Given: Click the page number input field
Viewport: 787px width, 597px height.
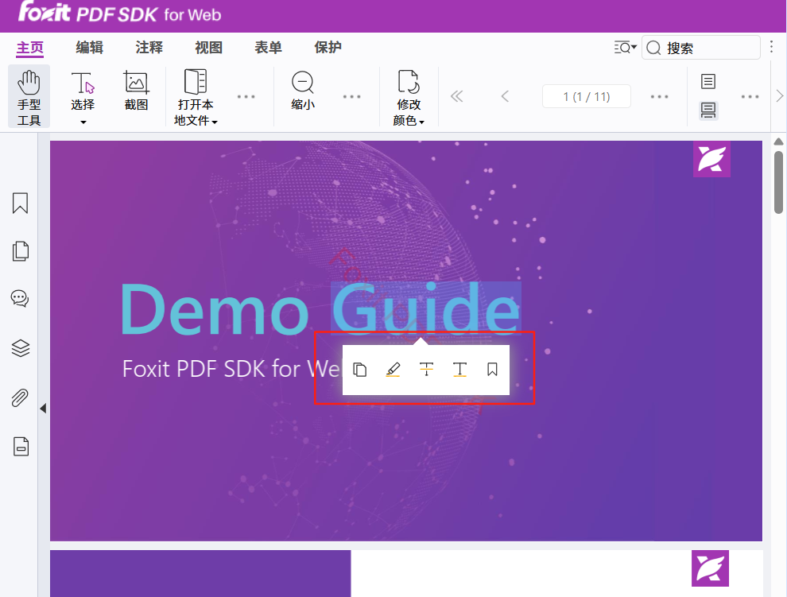Looking at the screenshot, I should tap(586, 96).
